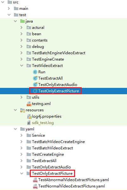127x190 pixels.
Task: Click the sdk_test.log file icon
Action: pos(29,123)
